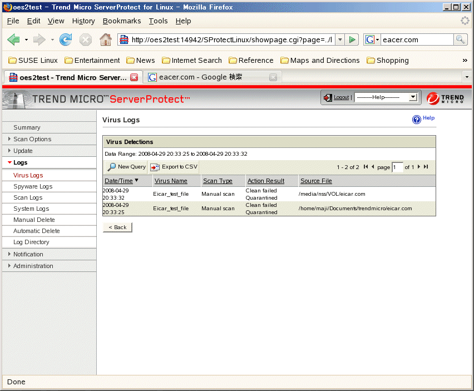Go back with the green back arrow
This screenshot has width=474, height=391.
coord(13,39)
